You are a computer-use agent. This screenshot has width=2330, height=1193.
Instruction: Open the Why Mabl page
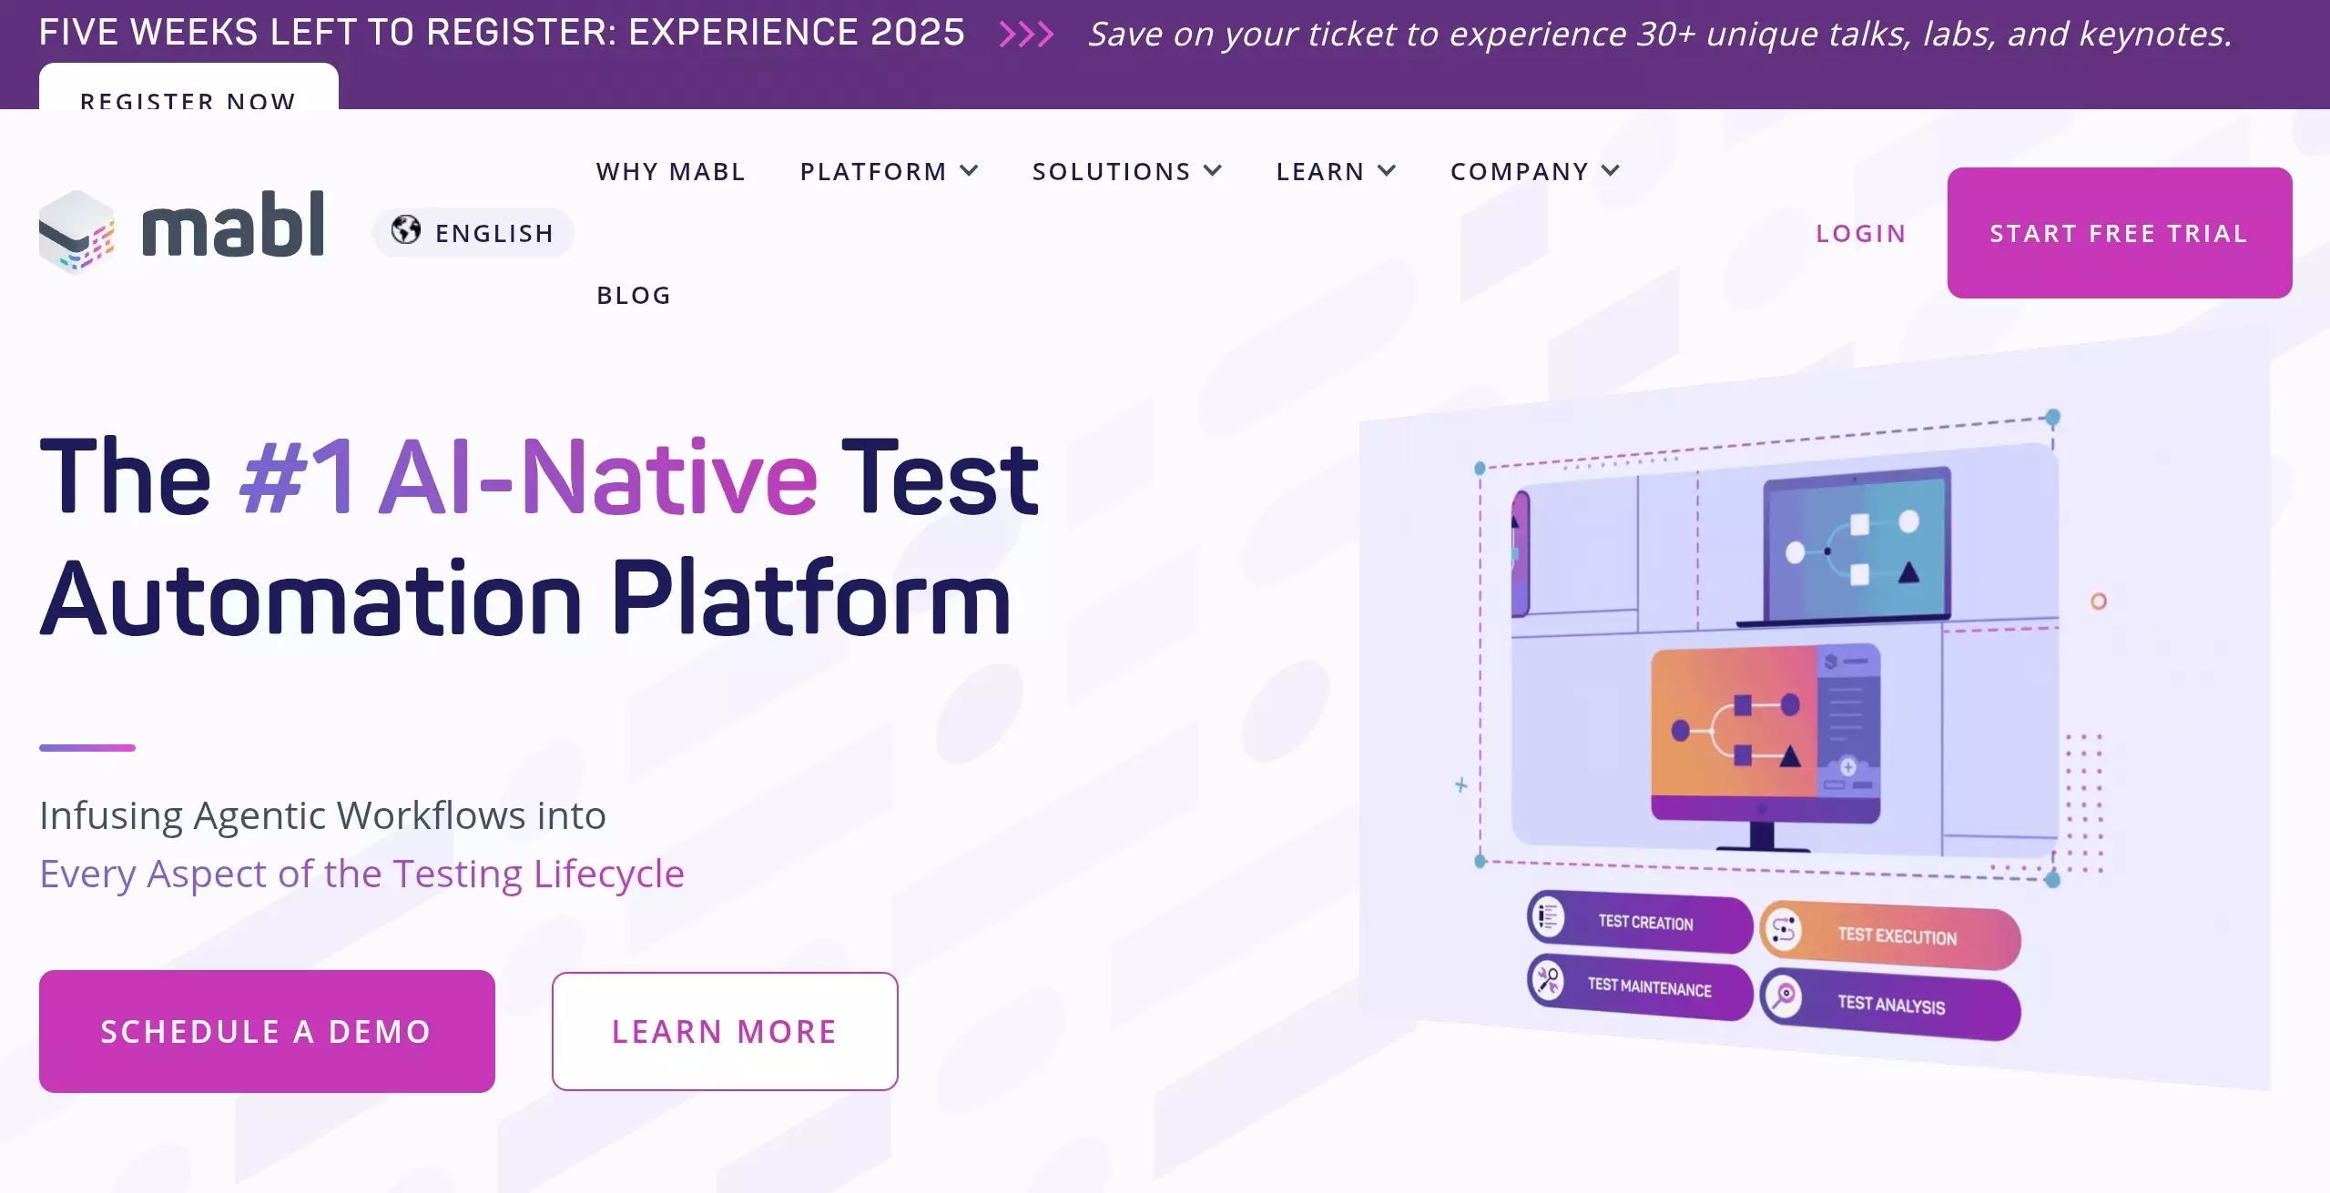[x=670, y=171]
